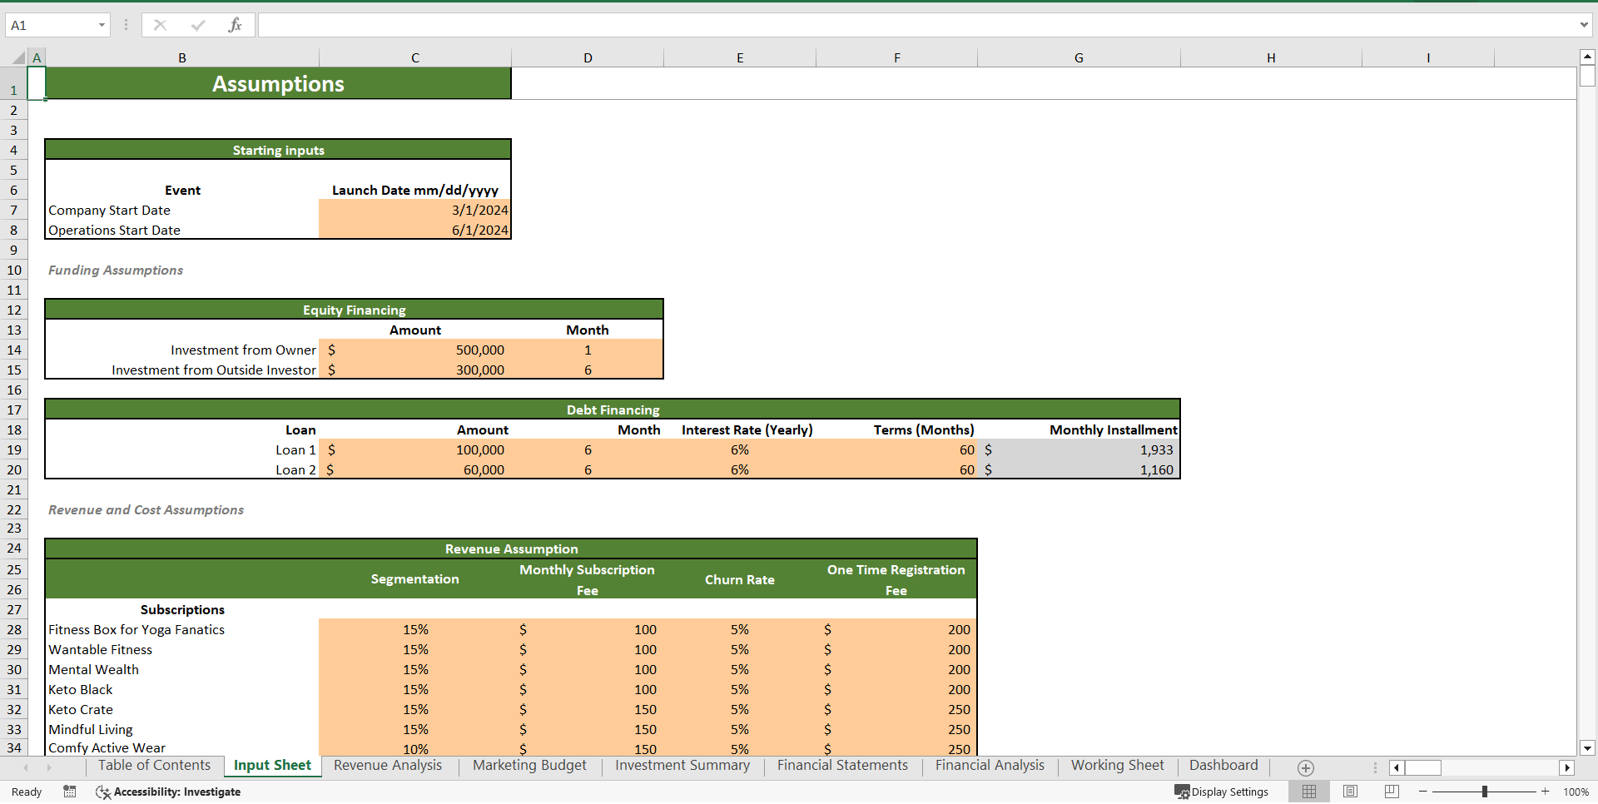Click horizontal scrollbar right arrow
Screen dimensions: 1598x804
tap(1567, 767)
